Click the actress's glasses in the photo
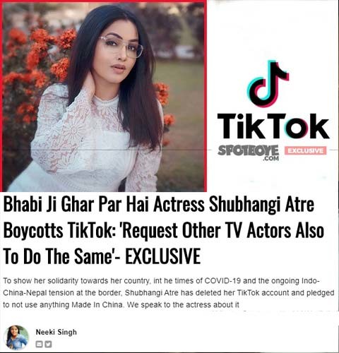Screen dimensions: 339x353 (121, 47)
